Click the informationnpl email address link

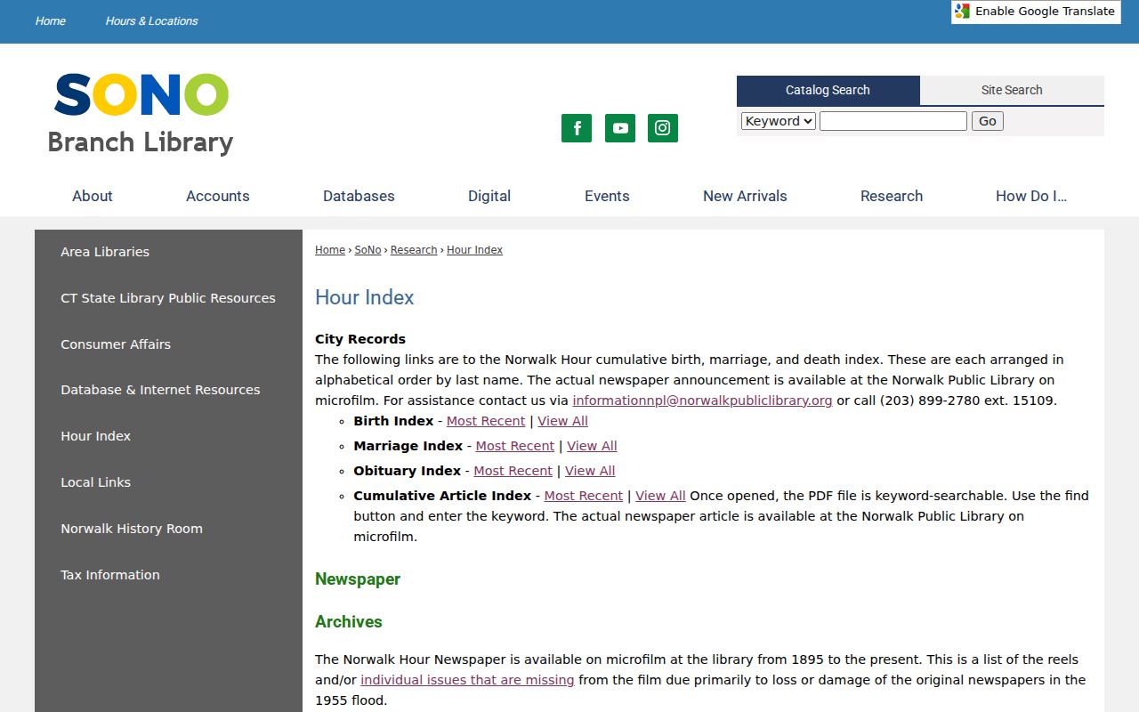(x=702, y=400)
